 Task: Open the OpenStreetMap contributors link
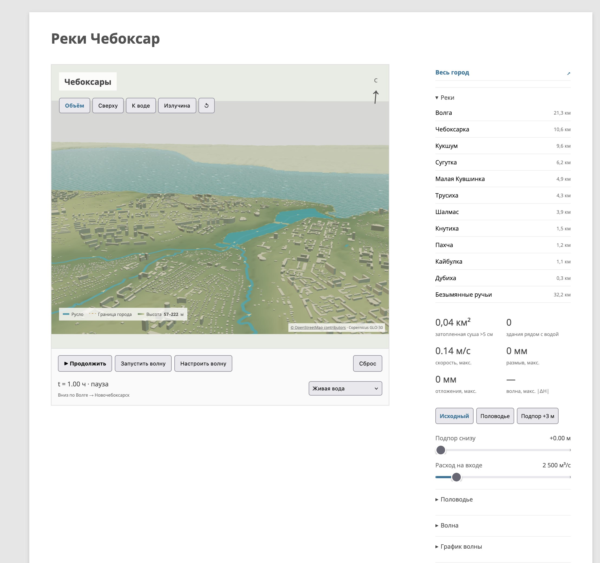point(318,327)
